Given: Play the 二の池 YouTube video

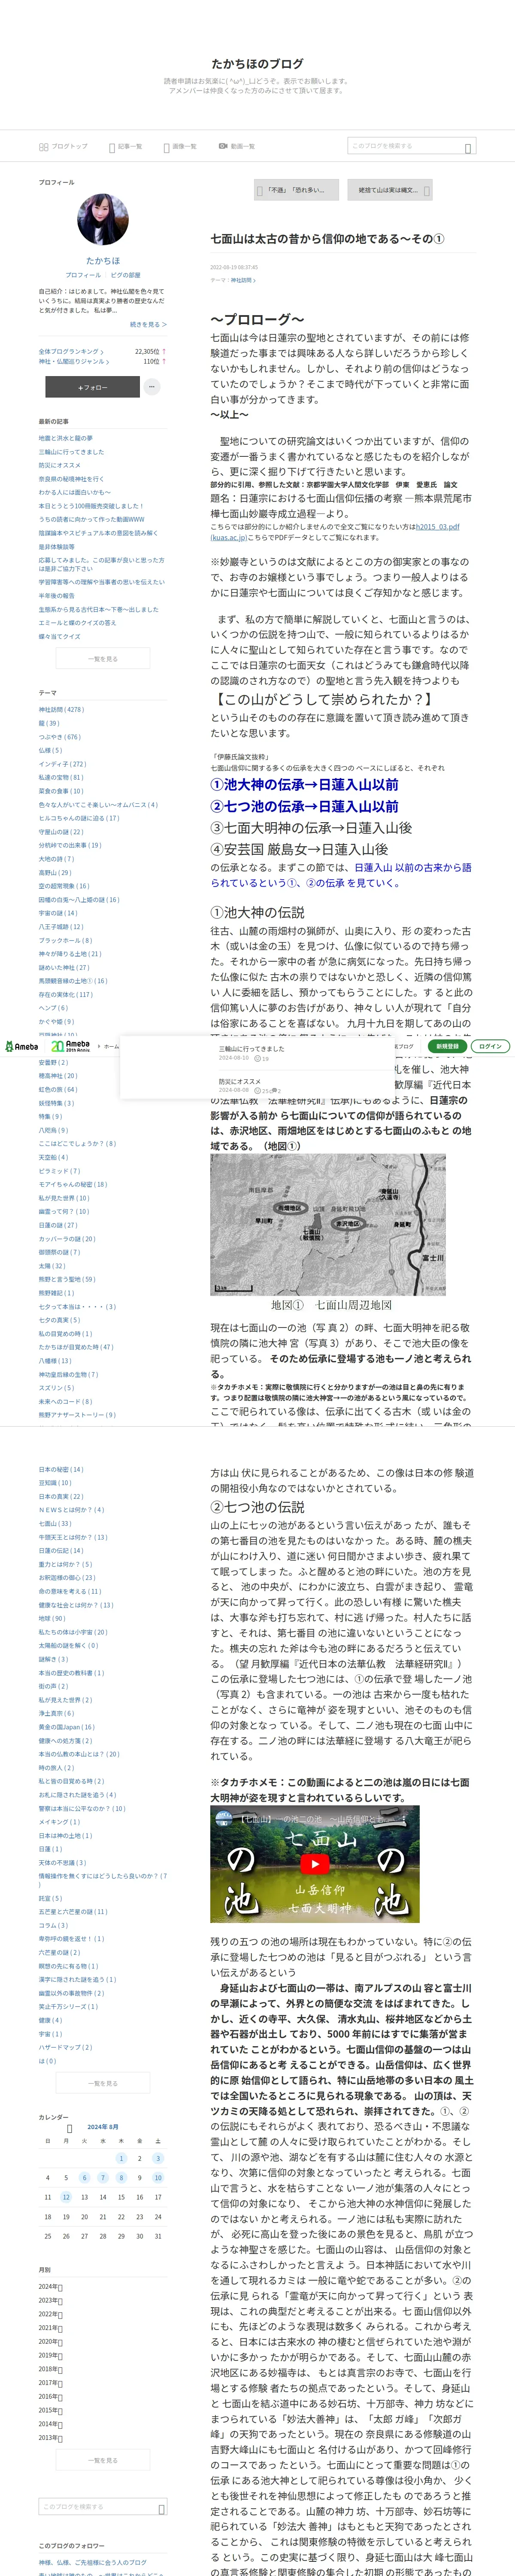Looking at the screenshot, I should [314, 1864].
